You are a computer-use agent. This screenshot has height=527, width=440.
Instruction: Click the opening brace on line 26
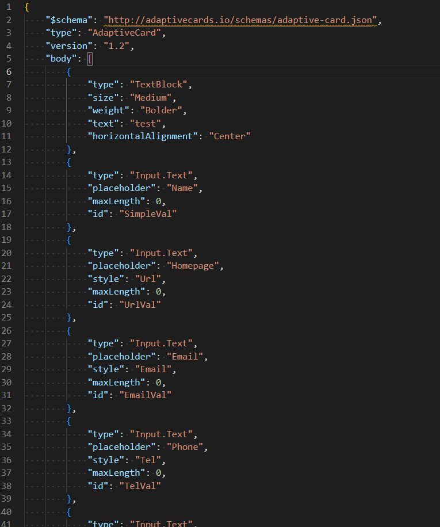69,331
